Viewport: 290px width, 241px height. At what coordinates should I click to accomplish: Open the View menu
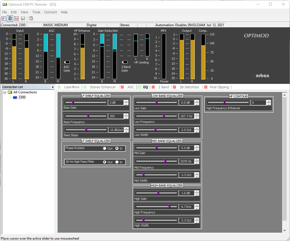(x=24, y=12)
